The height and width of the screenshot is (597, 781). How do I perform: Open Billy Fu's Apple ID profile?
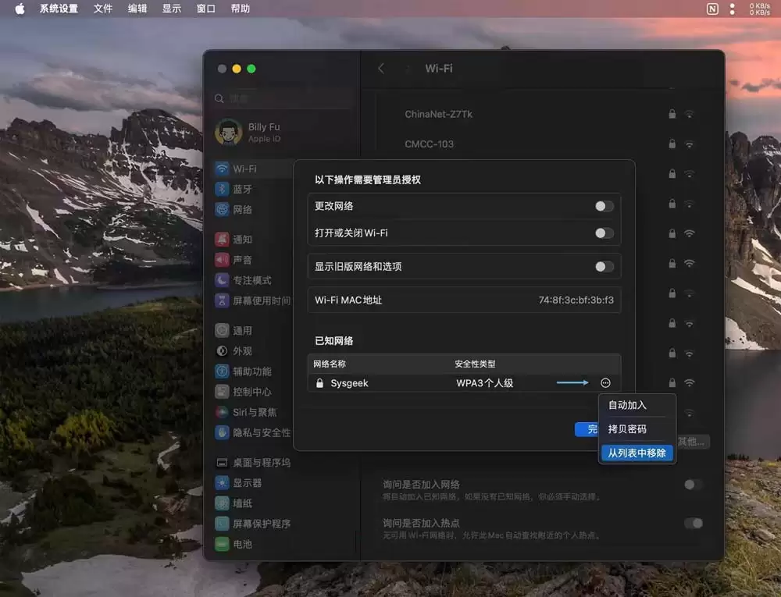258,133
